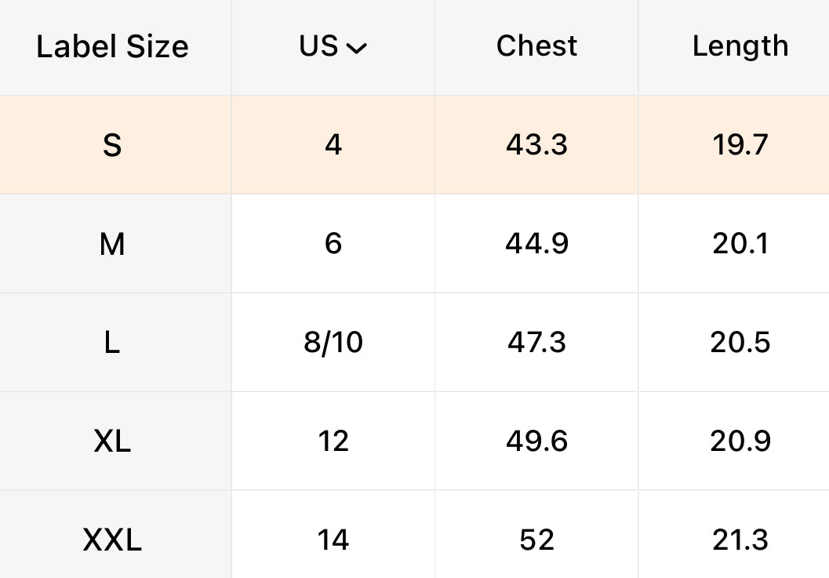Click US size 12 cell
This screenshot has width=829, height=578.
[333, 442]
